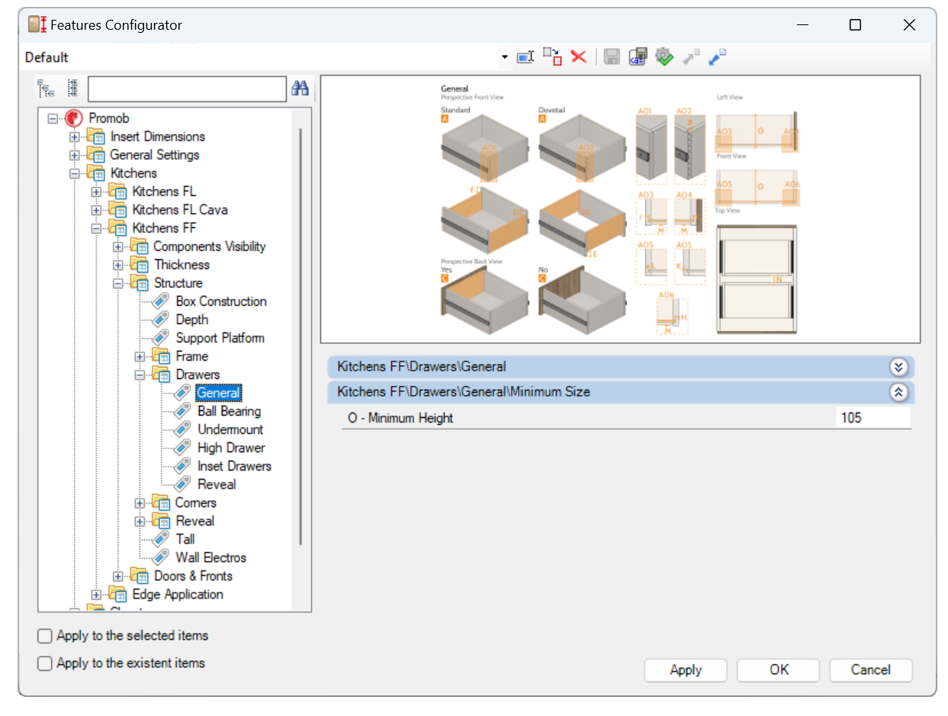
Task: Click the expand tree hierarchy icon above the tree
Action: [47, 88]
